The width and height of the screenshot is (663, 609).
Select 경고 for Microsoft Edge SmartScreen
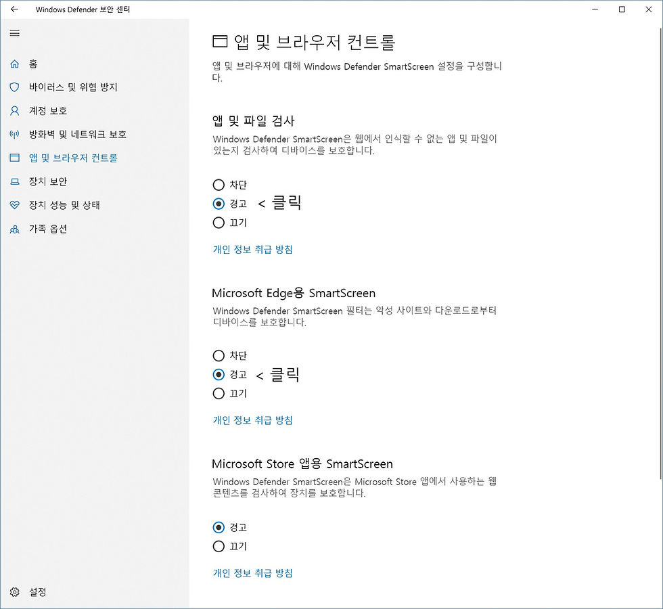click(x=219, y=375)
